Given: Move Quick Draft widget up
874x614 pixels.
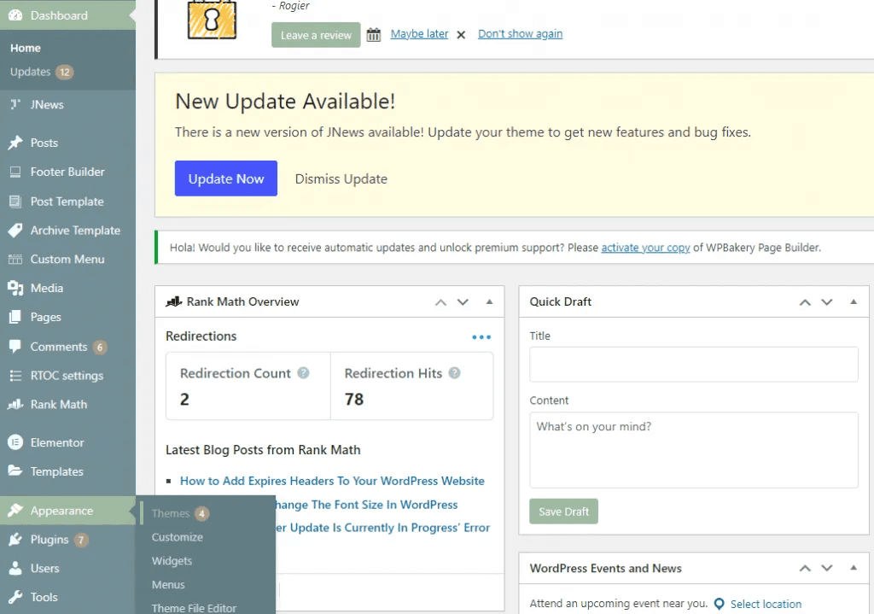Looking at the screenshot, I should [805, 302].
